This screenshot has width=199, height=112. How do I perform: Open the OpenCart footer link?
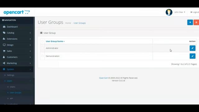[103, 78]
